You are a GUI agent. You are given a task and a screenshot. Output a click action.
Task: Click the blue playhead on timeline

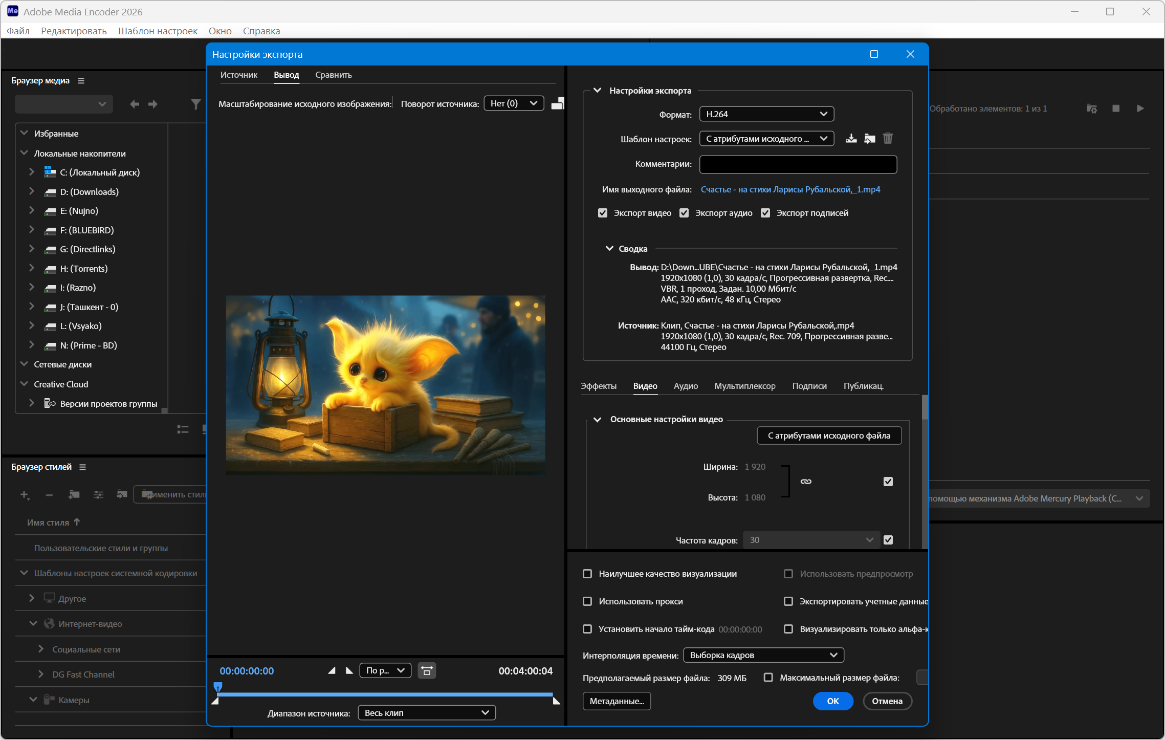point(218,686)
